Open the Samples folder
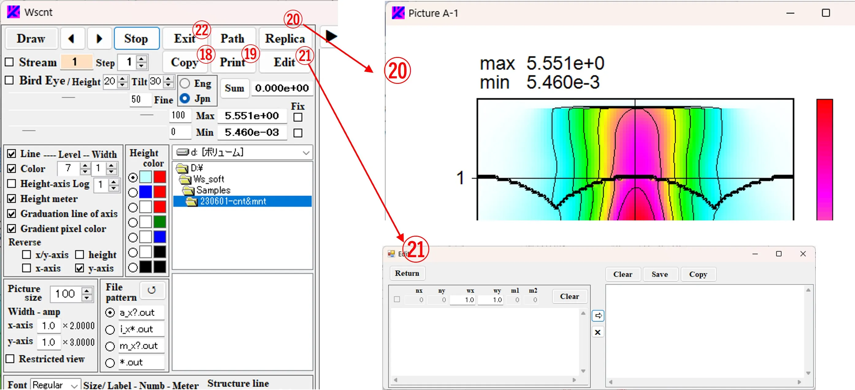Viewport: 855px width, 390px height. (206, 190)
